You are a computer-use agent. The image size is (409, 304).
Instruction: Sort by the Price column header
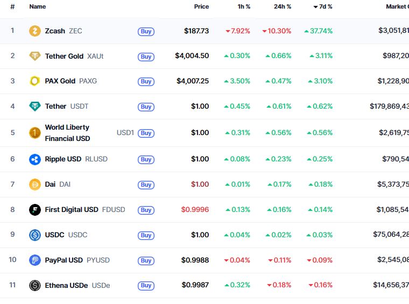[201, 7]
